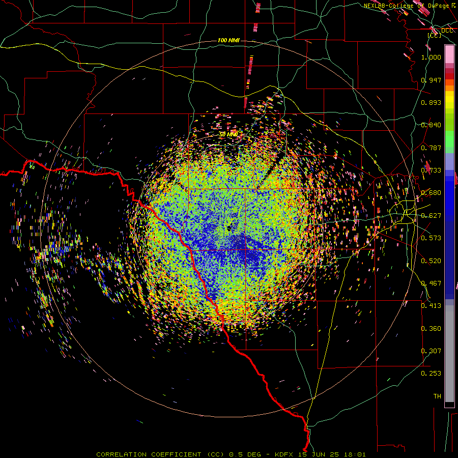458x458 pixels.
Task: Click the 0.307 scale value
Action: [x=431, y=351]
